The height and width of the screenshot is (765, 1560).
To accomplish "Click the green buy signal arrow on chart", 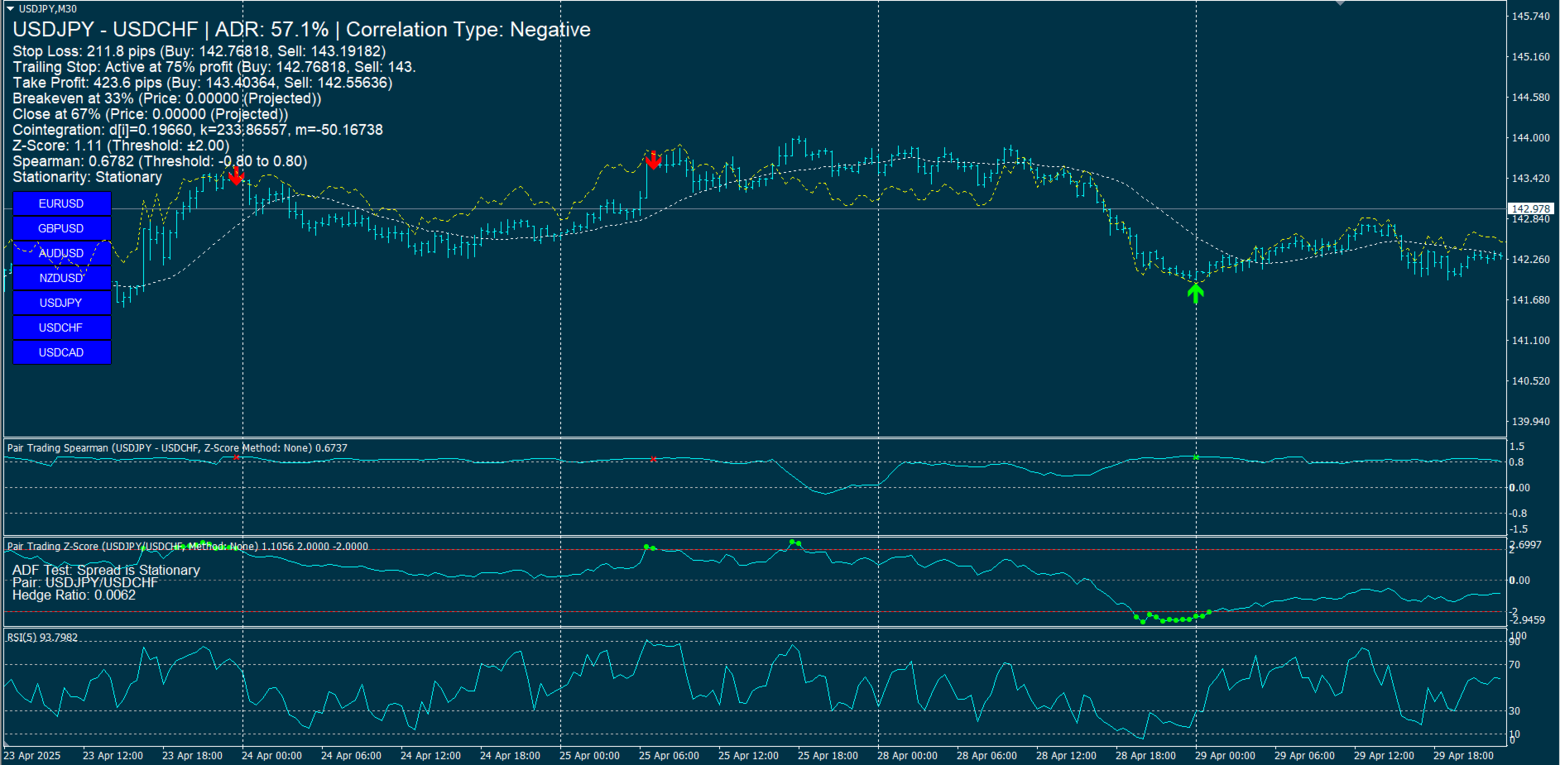I will click(x=1195, y=294).
